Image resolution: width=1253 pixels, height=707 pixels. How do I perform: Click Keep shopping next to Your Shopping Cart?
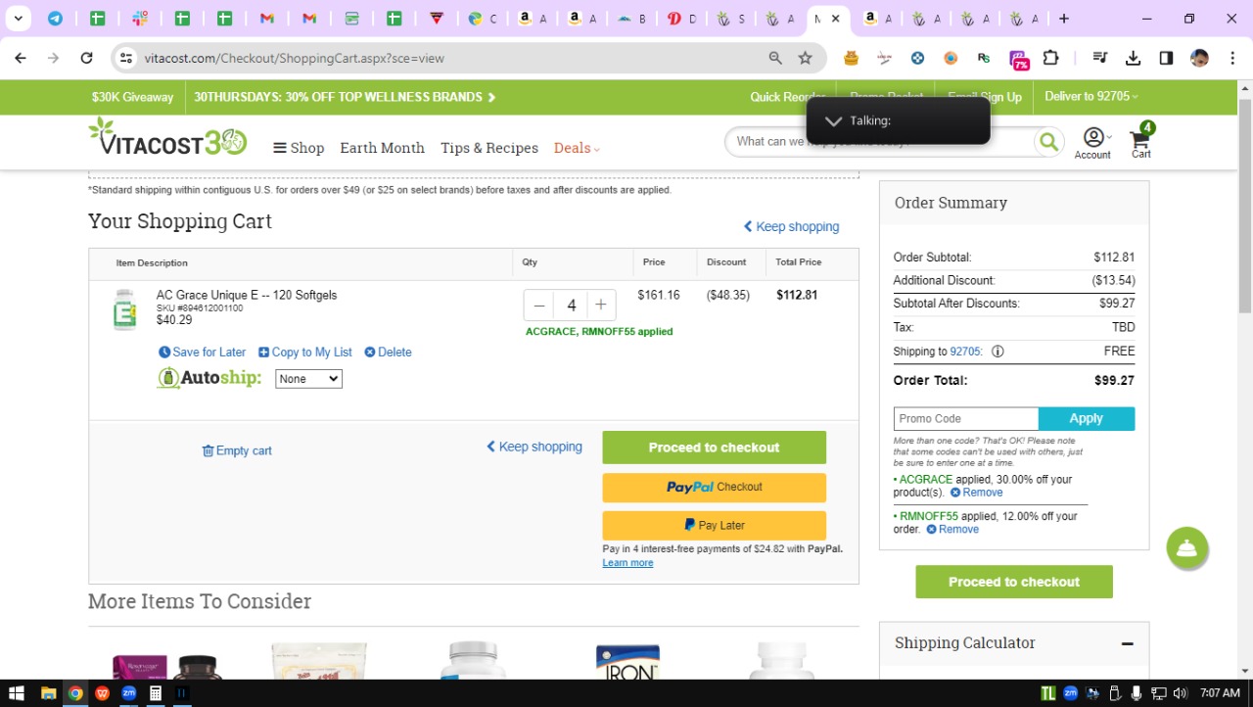tap(791, 226)
